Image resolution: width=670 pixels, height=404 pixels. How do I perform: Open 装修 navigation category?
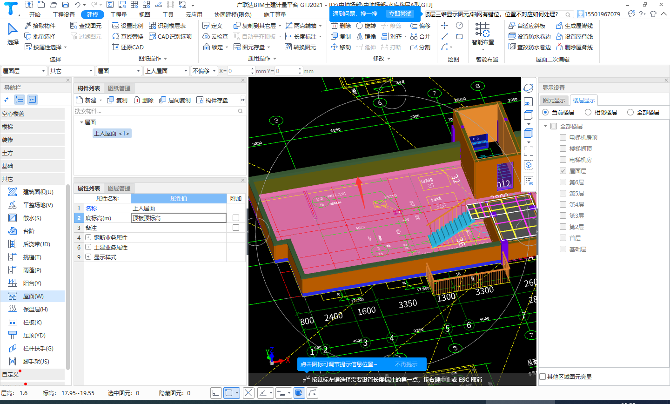coord(32,140)
